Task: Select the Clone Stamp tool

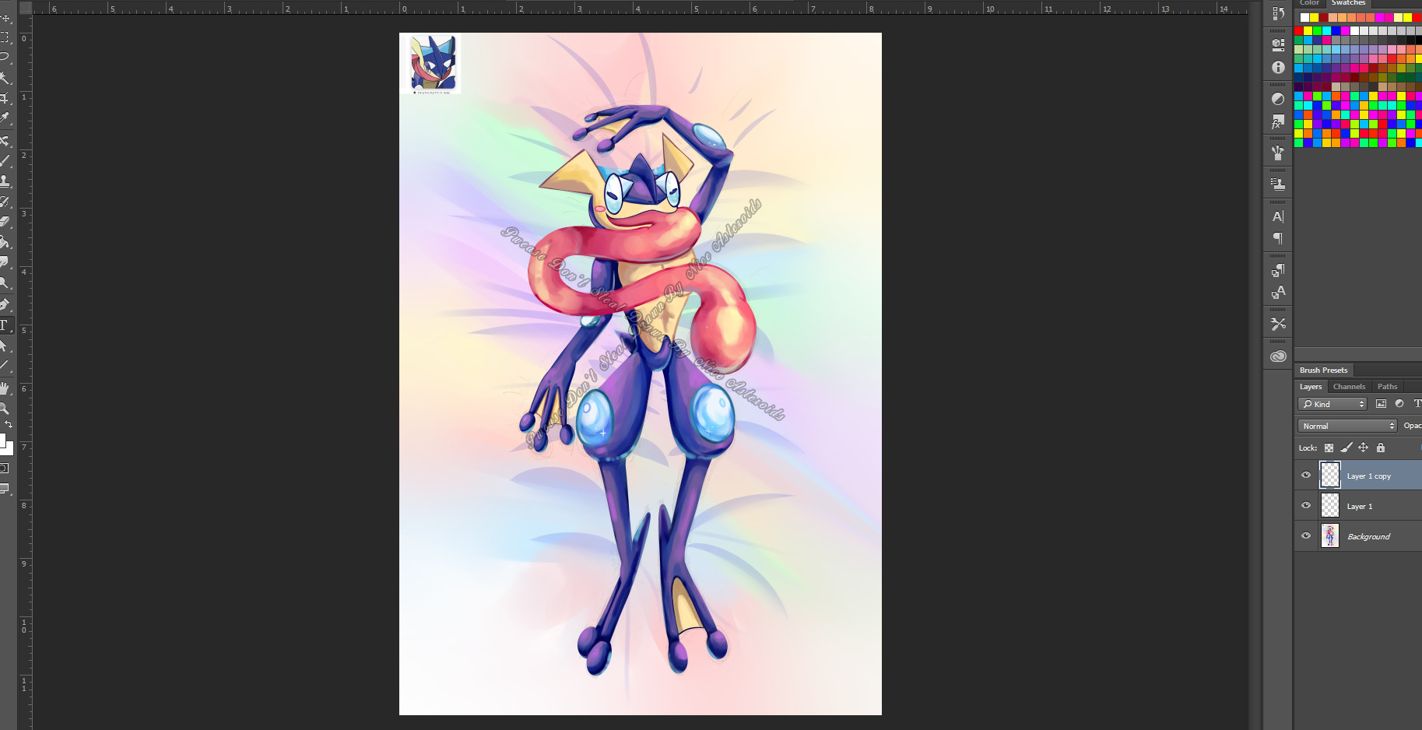Action: click(x=5, y=181)
